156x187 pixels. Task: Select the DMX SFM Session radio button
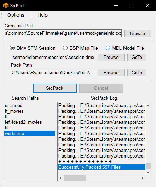13,48
